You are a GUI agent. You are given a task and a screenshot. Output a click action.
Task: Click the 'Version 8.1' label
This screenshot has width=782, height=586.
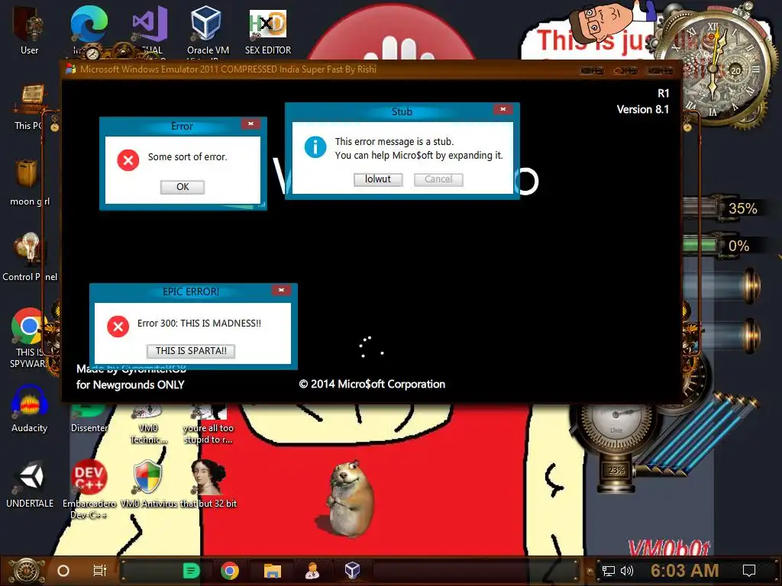643,110
